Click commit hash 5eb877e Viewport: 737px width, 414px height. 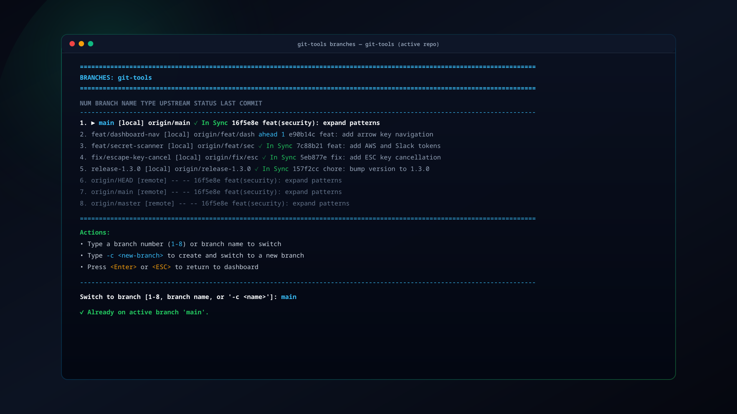pos(314,158)
